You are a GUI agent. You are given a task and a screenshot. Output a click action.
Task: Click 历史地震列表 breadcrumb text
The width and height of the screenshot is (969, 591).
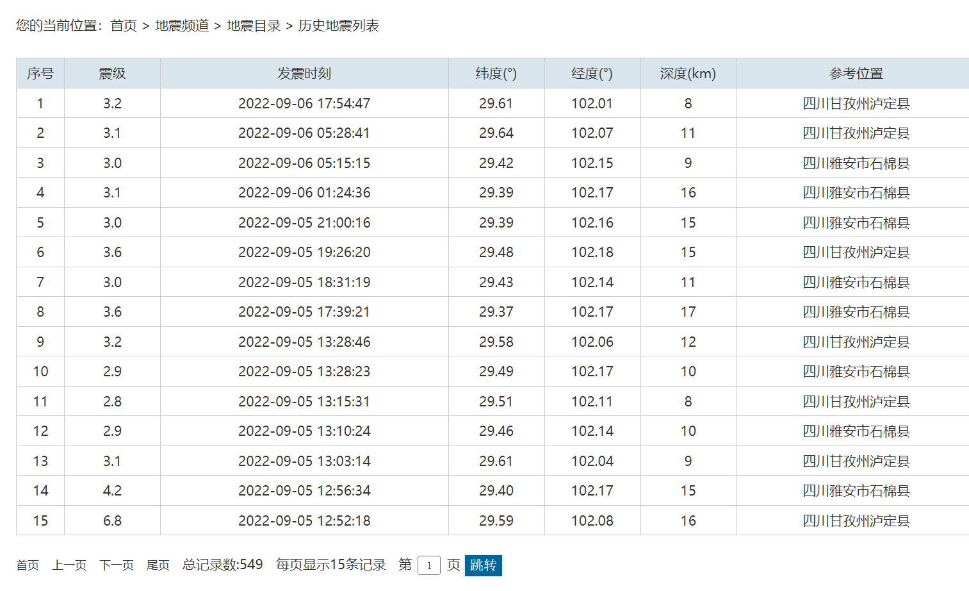point(339,26)
